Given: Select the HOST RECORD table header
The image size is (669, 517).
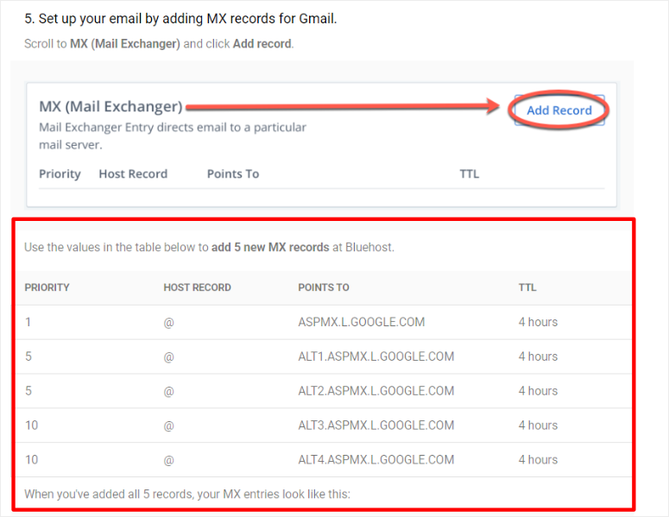Looking at the screenshot, I should (197, 287).
